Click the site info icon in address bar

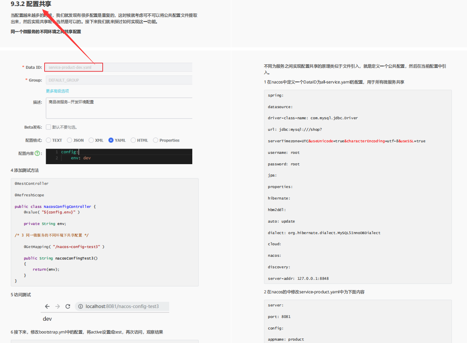80,306
